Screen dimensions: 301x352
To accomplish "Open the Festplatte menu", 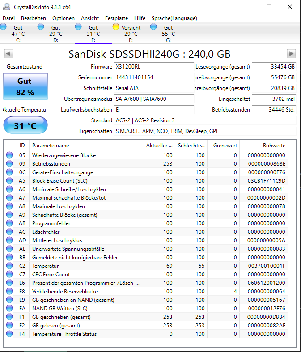I will 117,18.
